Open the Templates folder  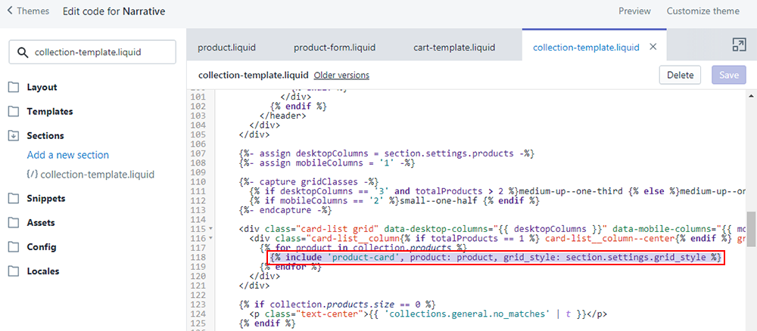coord(49,111)
